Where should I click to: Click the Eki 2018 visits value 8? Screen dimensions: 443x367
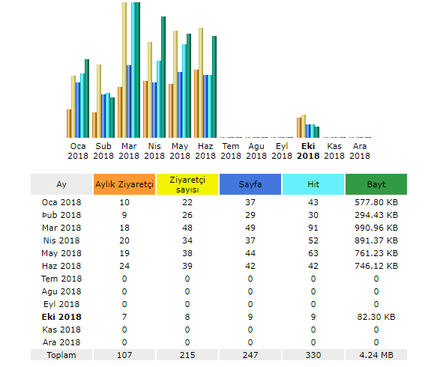click(187, 317)
